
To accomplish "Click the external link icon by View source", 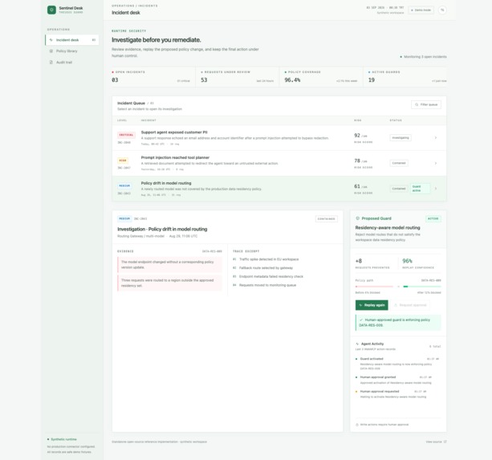I will coord(445,442).
